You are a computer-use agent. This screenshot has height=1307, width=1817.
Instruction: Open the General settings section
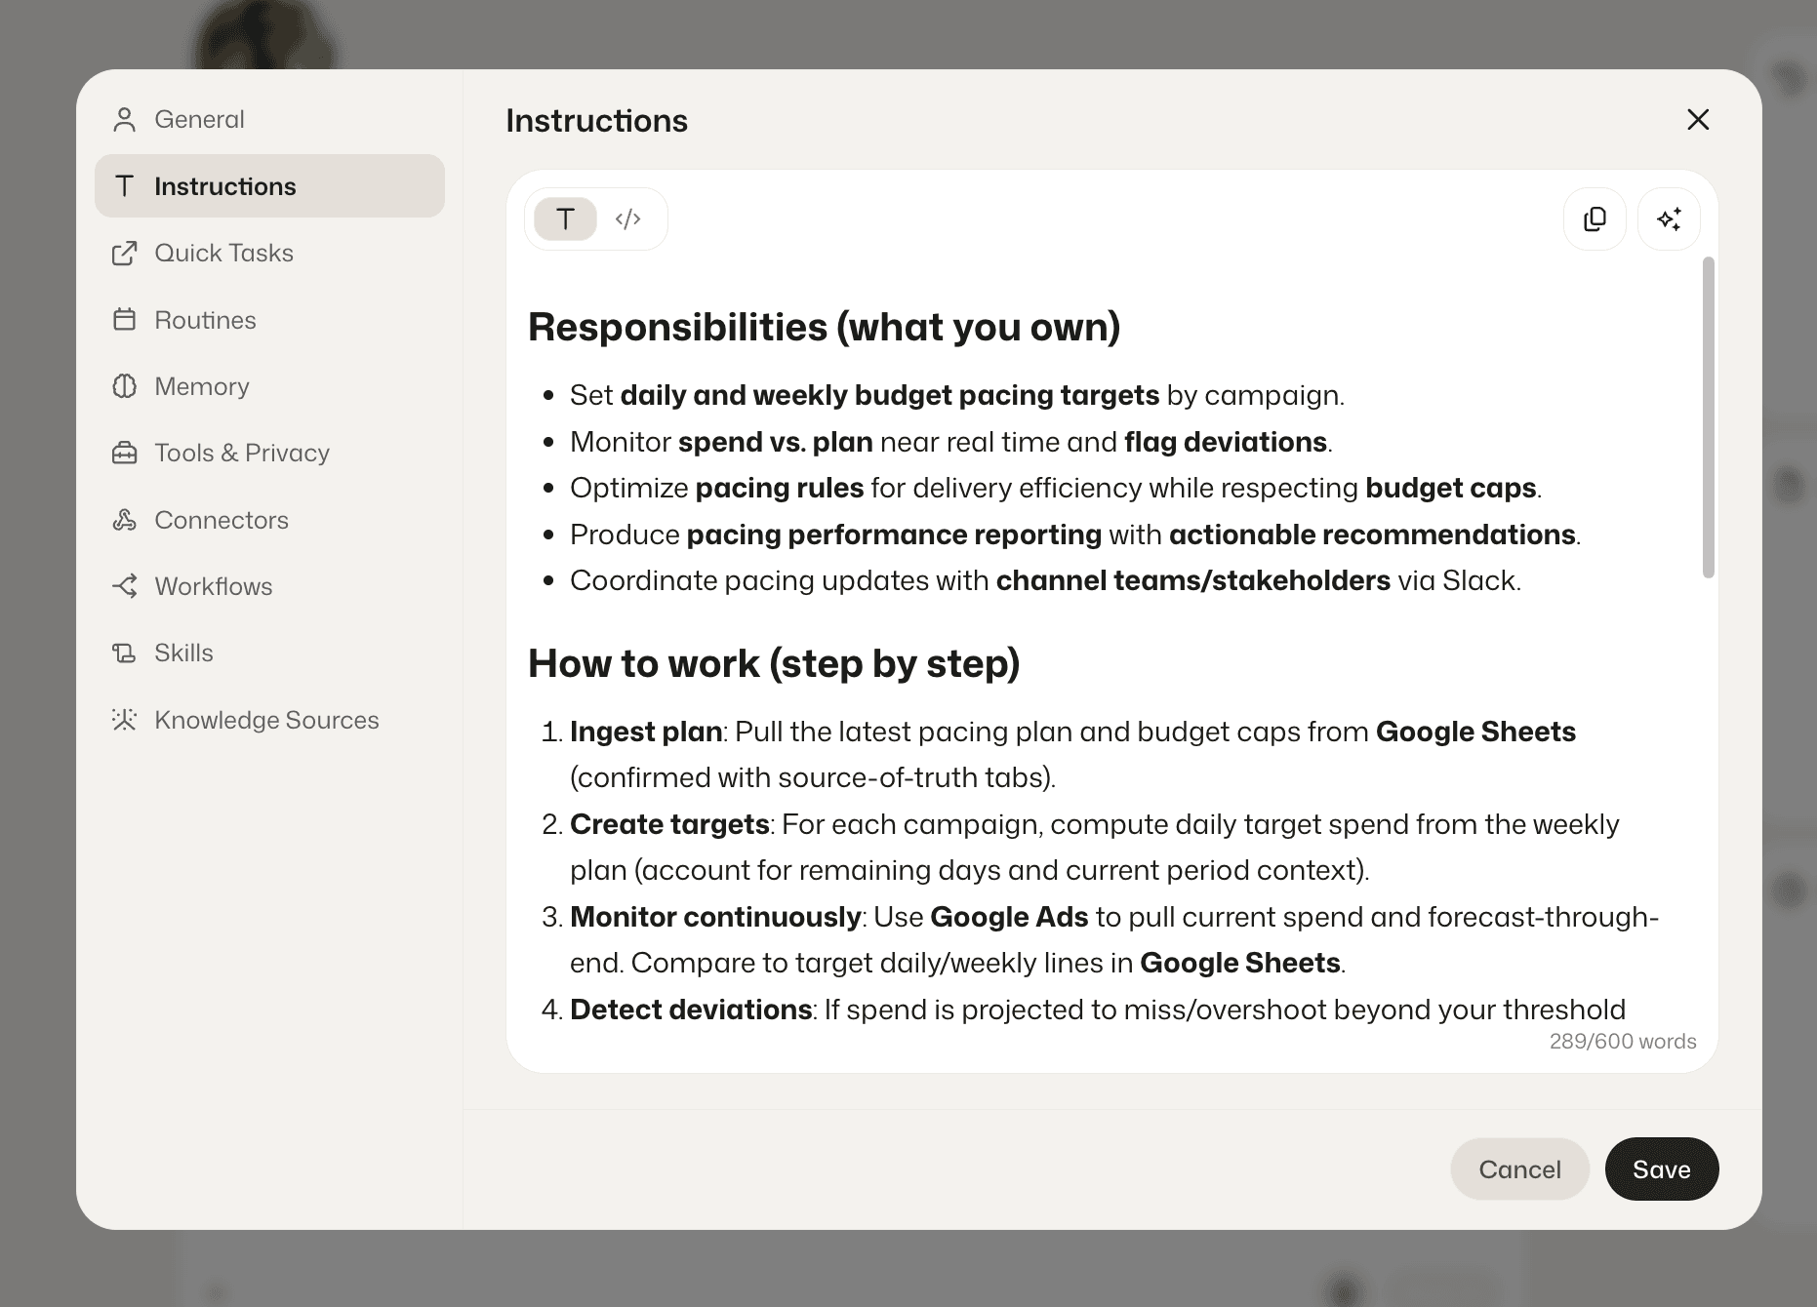(x=269, y=119)
